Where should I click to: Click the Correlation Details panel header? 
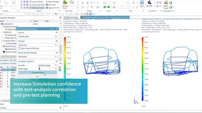(x=8, y=63)
